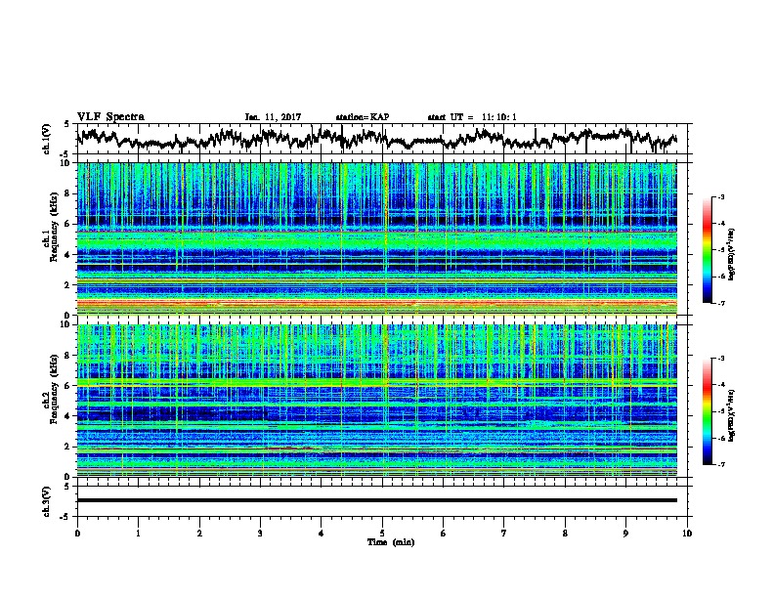Click the "start UT = 11:10: 1" label
The height and width of the screenshot is (598, 774).
(x=472, y=117)
